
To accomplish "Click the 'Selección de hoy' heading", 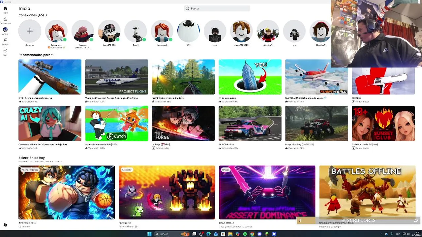I will (32, 158).
